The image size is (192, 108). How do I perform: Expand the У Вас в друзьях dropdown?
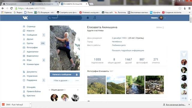pos(61,80)
